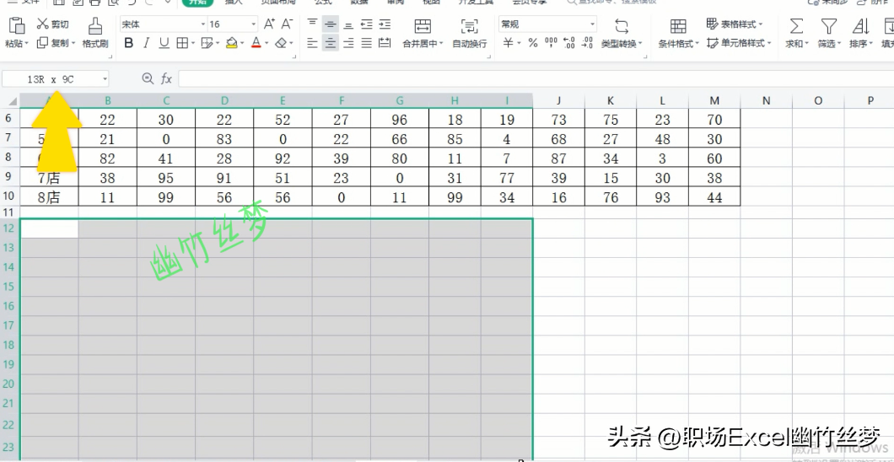Screen dimensions: 894x462
Task: Select cell K6 with value 75
Action: (x=611, y=120)
